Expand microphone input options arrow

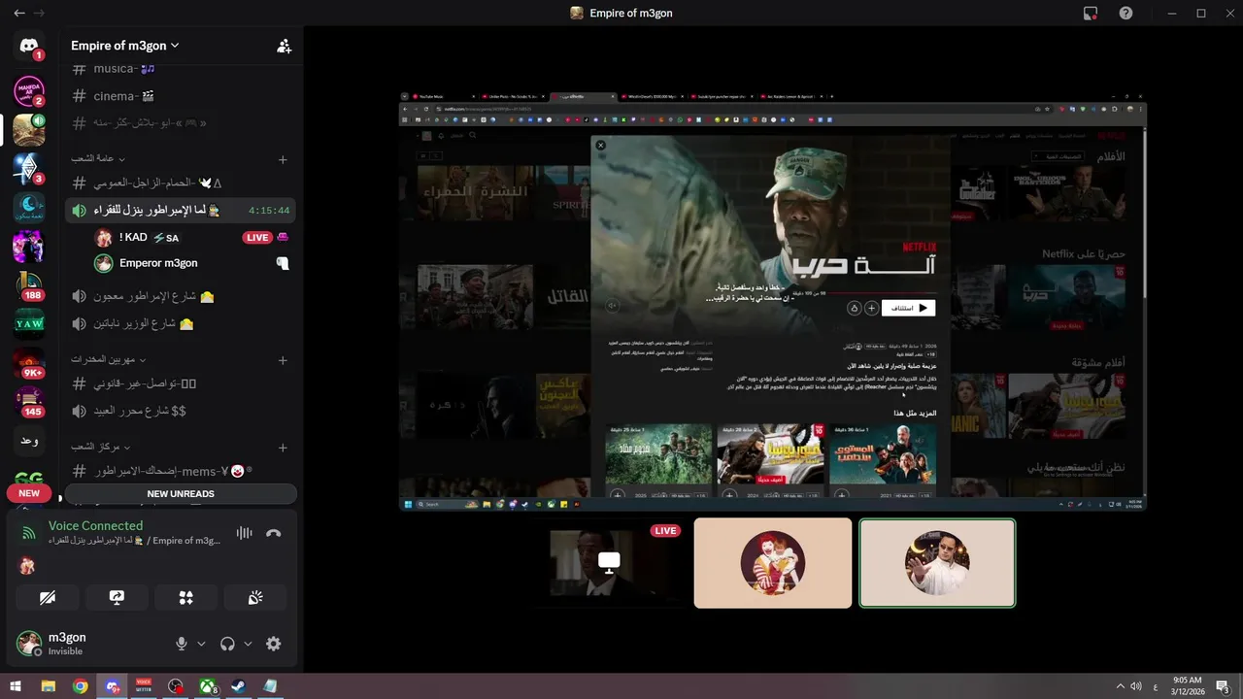[x=202, y=644]
